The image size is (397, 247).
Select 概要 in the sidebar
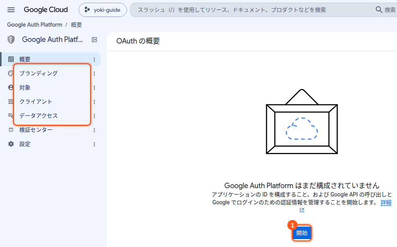click(x=51, y=59)
